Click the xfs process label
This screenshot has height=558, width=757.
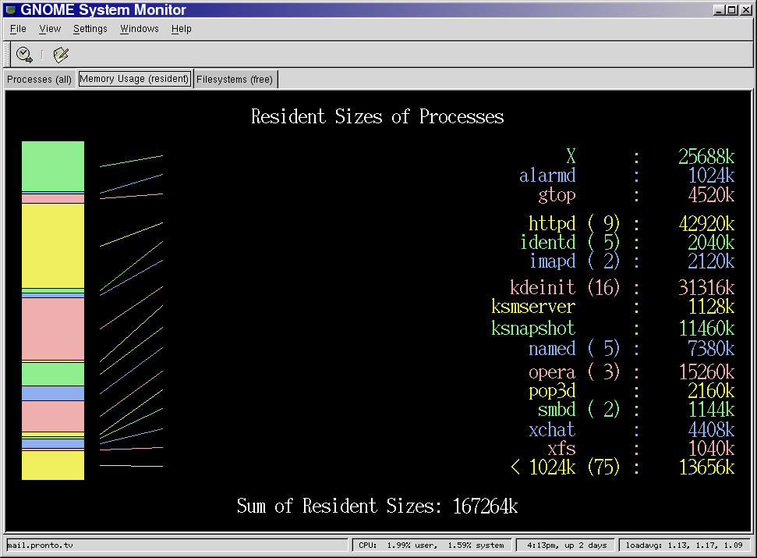(562, 448)
